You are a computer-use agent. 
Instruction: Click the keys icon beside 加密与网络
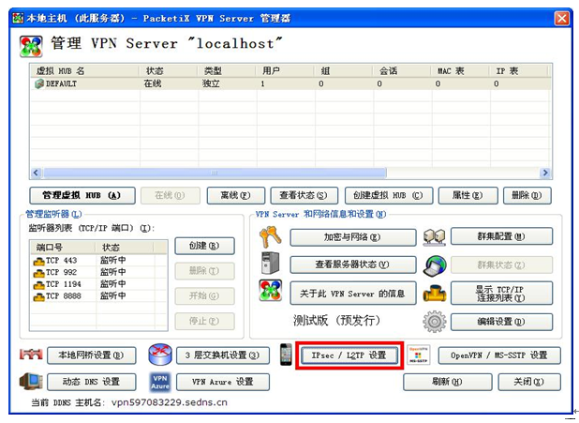[271, 236]
